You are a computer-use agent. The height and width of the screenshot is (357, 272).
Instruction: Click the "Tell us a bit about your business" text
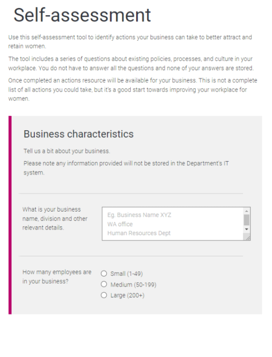click(67, 151)
